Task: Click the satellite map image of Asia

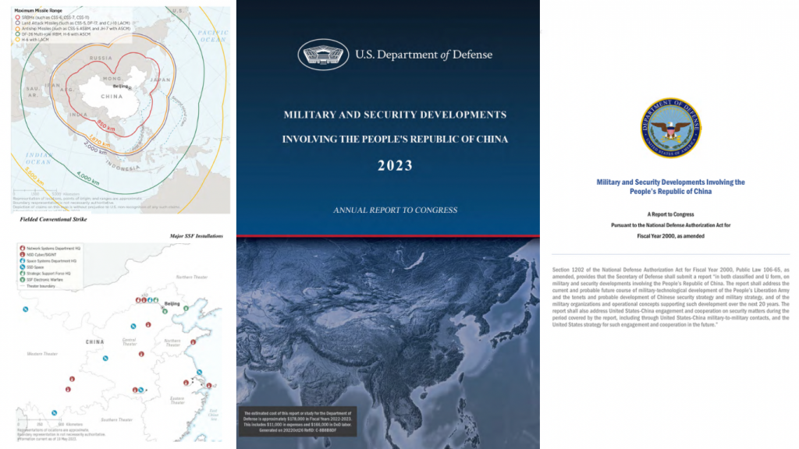Action: pyautogui.click(x=388, y=343)
